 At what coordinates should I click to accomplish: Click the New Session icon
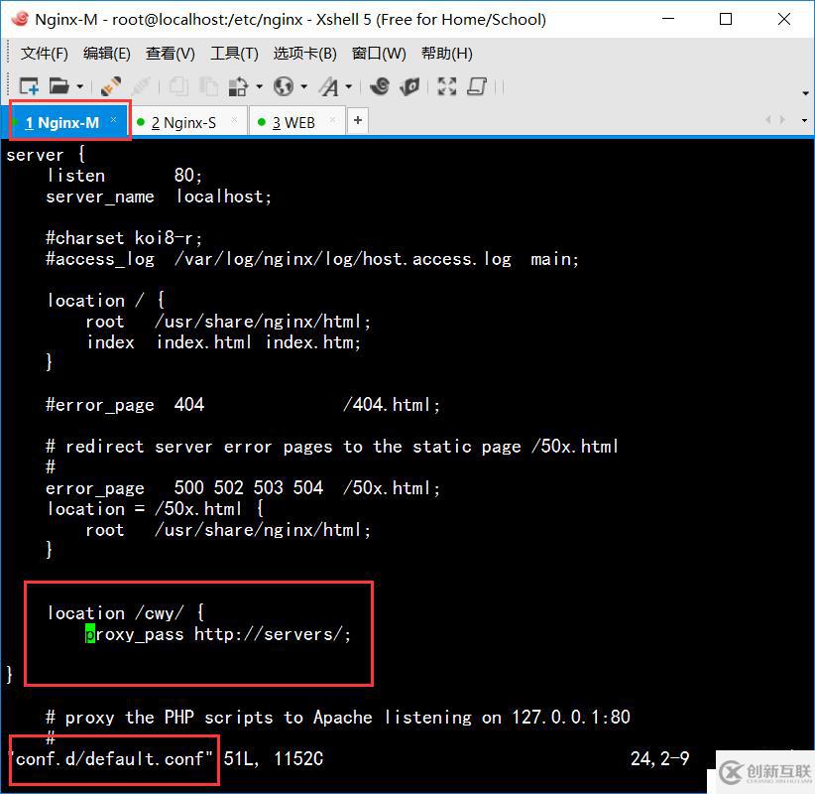[30, 85]
